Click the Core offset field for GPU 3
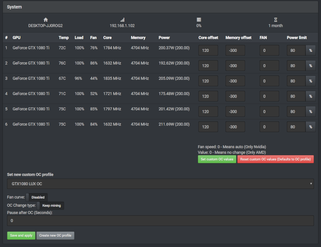The width and height of the screenshot is (321, 247). click(x=208, y=81)
